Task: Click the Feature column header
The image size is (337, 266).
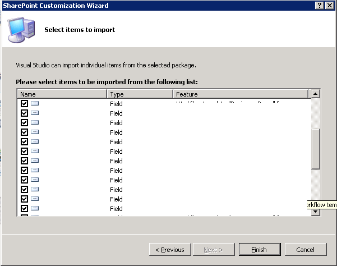Action: pyautogui.click(x=241, y=94)
